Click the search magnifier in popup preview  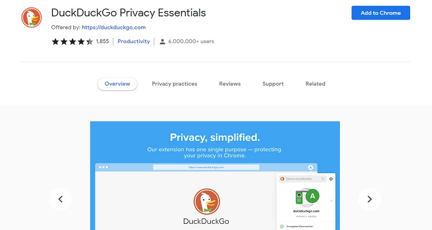coord(323,179)
